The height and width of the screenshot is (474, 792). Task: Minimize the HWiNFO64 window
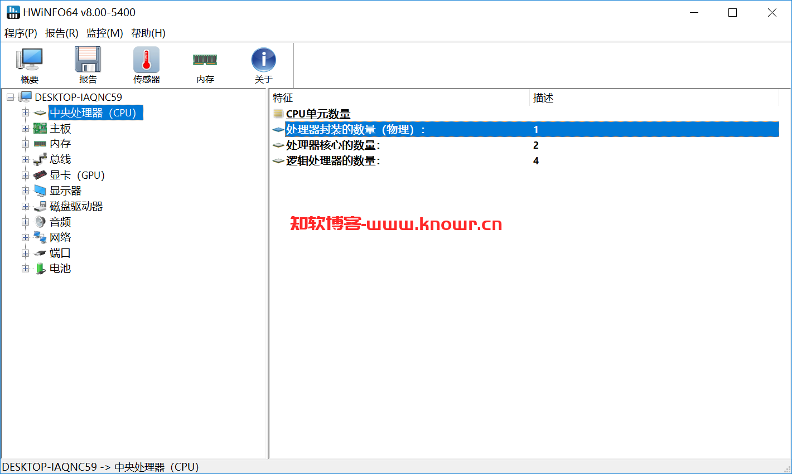pyautogui.click(x=694, y=12)
